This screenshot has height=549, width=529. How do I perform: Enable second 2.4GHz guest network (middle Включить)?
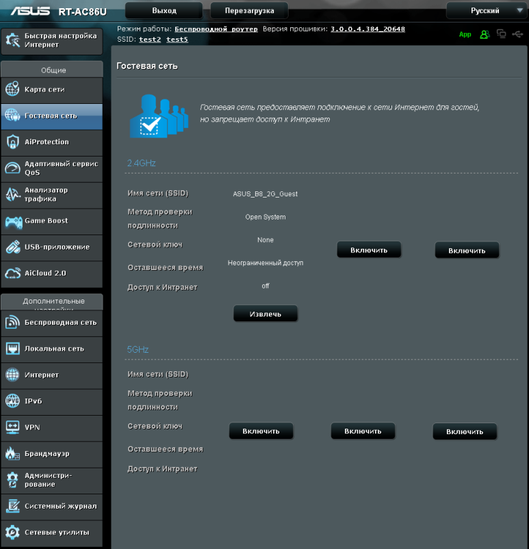369,250
